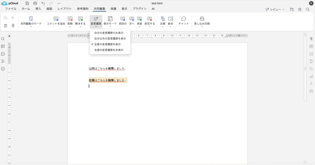Select 自分以外の変更履歴を表示 option
Image resolution: width=315 pixels, height=165 pixels.
[x=110, y=38]
